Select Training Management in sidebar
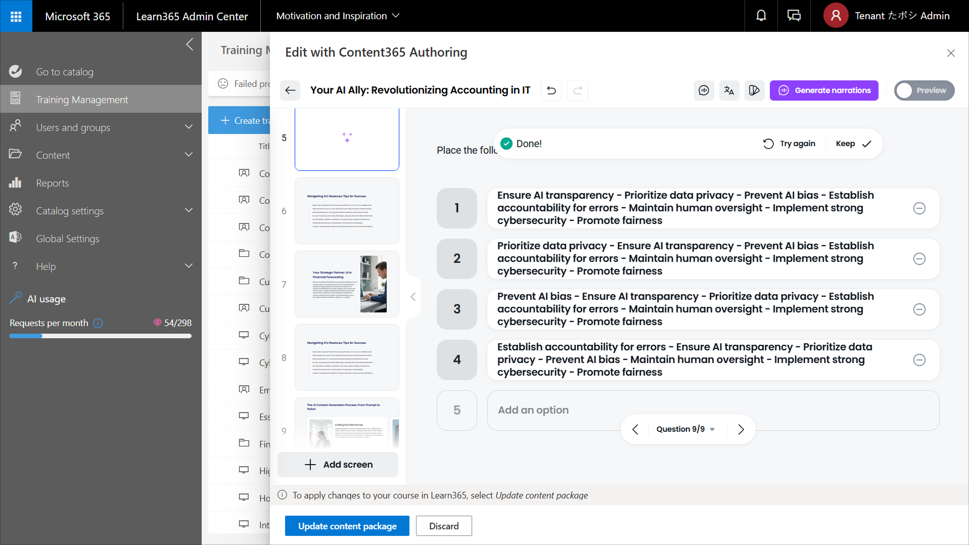 [x=82, y=100]
